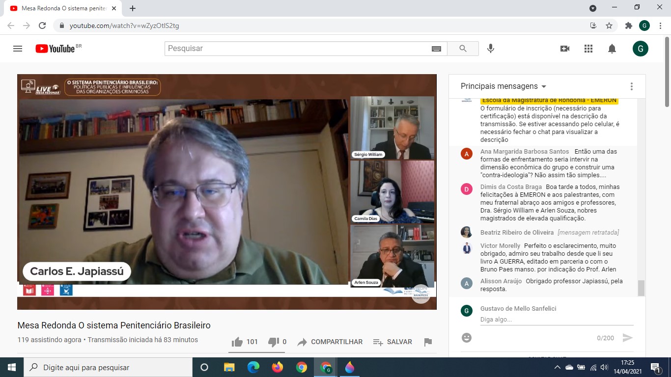Viewport: 671px width, 377px height.
Task: Open a new browser tab
Action: click(133, 8)
